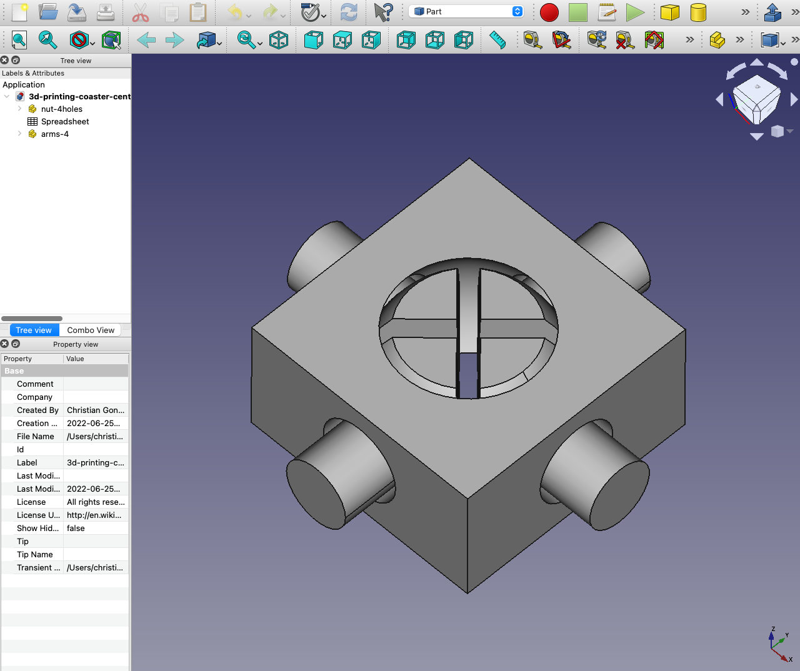Execute the macro with the green play triangle

[x=636, y=12]
